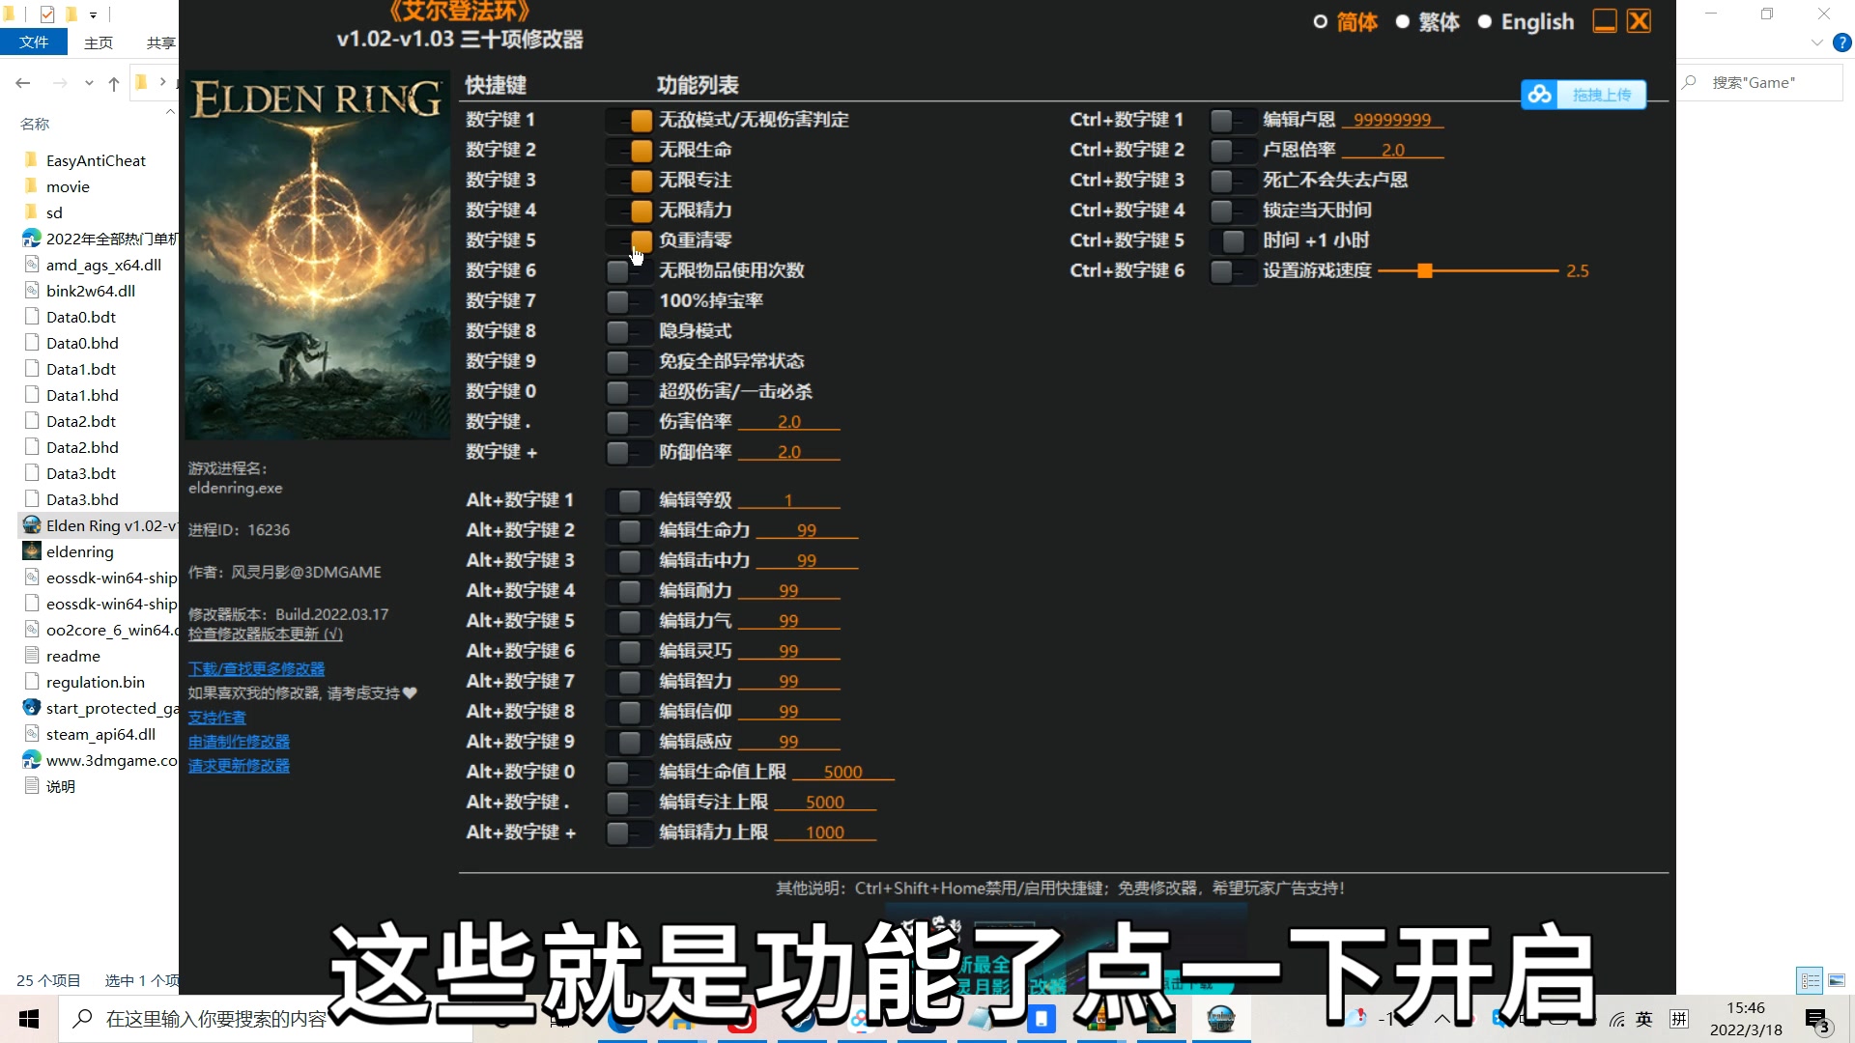Select the movie folder
This screenshot has width=1855, height=1043.
pos(68,186)
